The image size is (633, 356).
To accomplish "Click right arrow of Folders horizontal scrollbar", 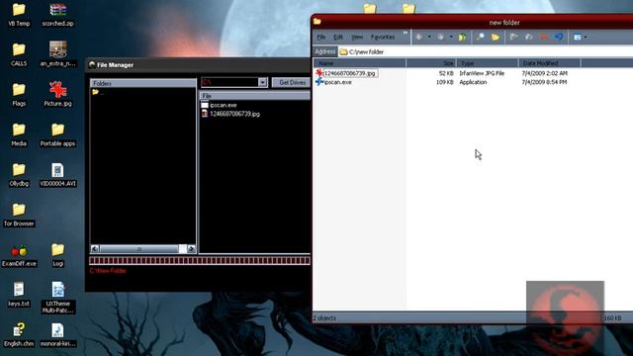I will click(191, 248).
